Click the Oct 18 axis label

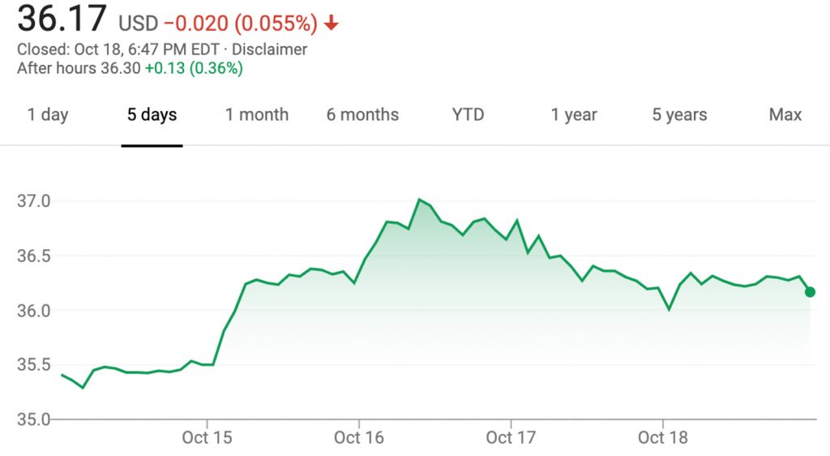(x=663, y=437)
